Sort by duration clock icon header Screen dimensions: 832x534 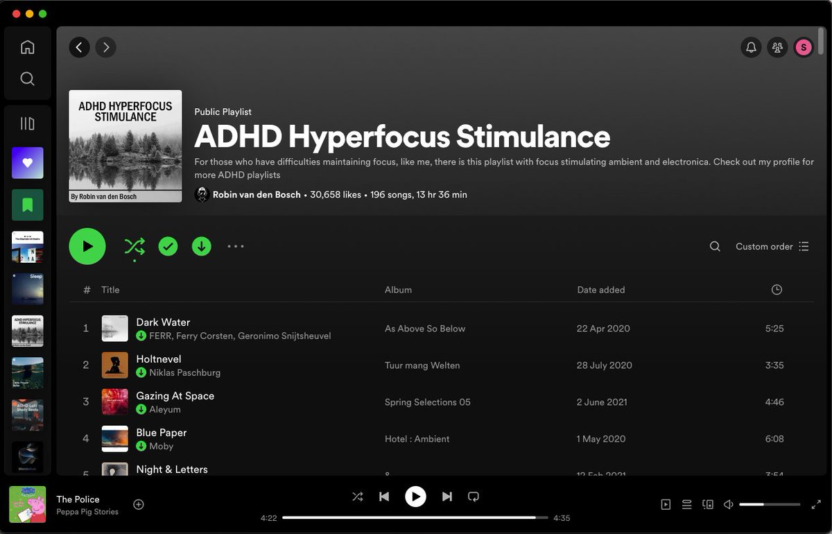[777, 290]
